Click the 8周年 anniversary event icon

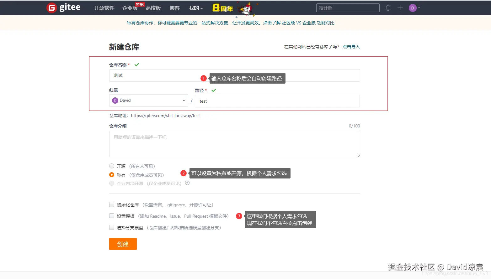pyautogui.click(x=223, y=8)
